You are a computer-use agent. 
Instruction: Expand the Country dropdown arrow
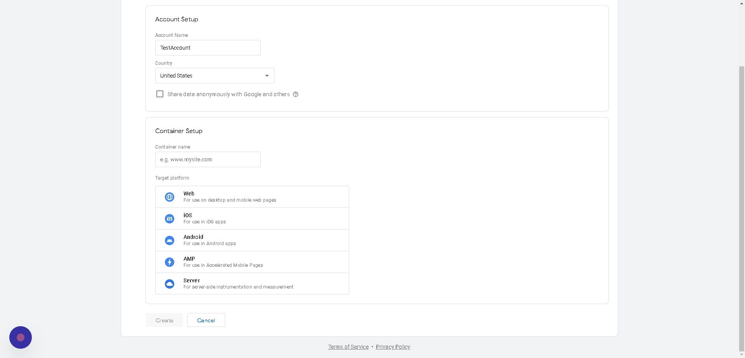point(267,76)
